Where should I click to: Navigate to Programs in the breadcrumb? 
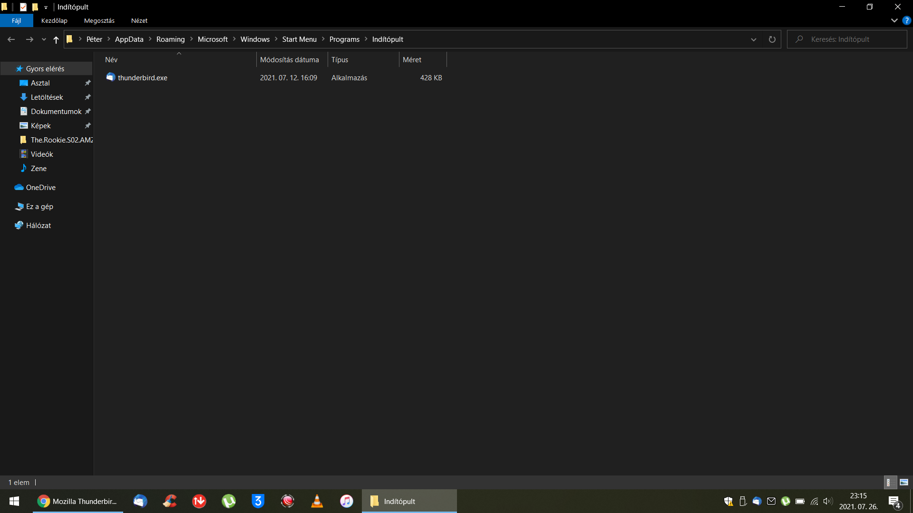pos(344,39)
